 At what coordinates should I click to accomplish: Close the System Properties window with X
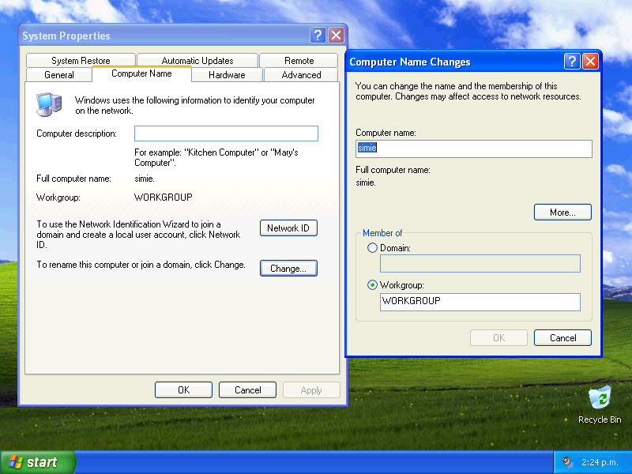(337, 36)
